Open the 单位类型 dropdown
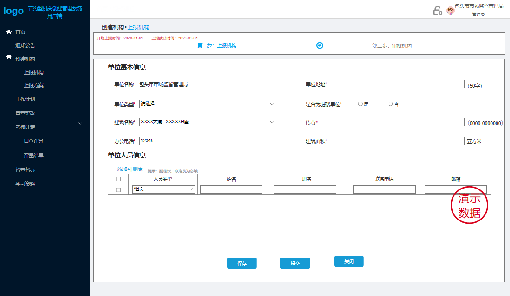The image size is (510, 296). tap(207, 104)
